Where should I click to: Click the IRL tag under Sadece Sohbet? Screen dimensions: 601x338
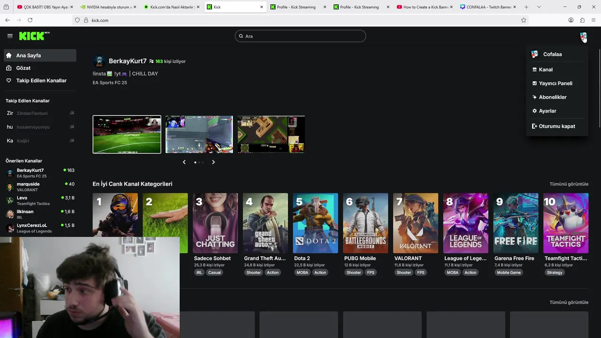(200, 272)
